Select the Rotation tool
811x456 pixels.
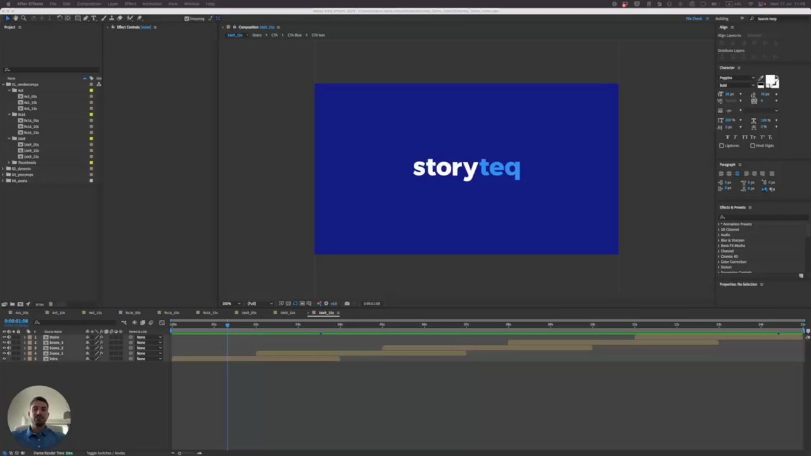(x=60, y=18)
